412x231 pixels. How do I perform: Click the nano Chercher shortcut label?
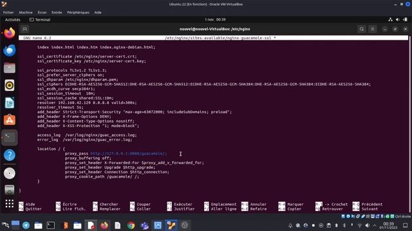(109, 204)
